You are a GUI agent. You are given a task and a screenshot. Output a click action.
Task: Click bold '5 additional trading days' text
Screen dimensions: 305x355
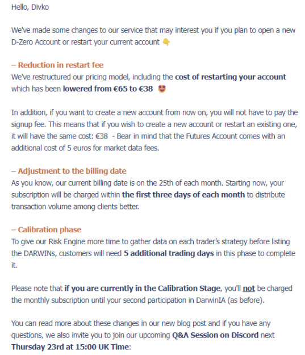pos(169,253)
